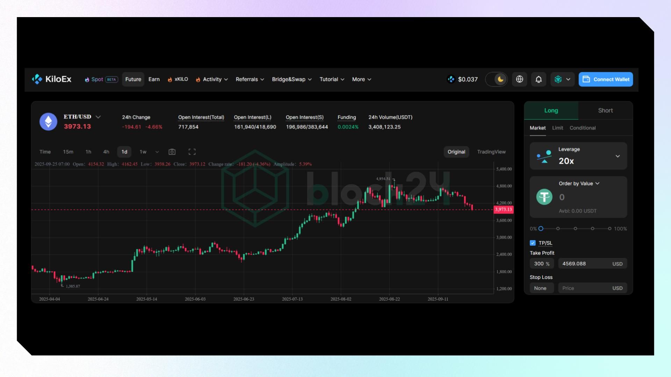Select the Limit order tab

coord(557,128)
